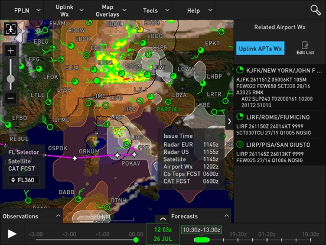Open the Map Overlays menu
326x245 pixels.
[110, 11]
